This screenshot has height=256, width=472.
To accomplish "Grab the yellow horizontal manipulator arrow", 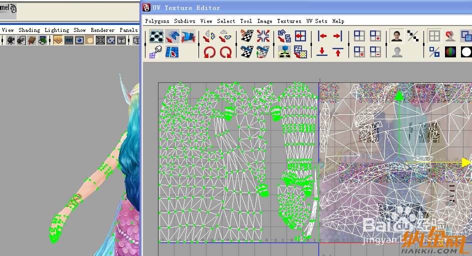I will coord(466,163).
